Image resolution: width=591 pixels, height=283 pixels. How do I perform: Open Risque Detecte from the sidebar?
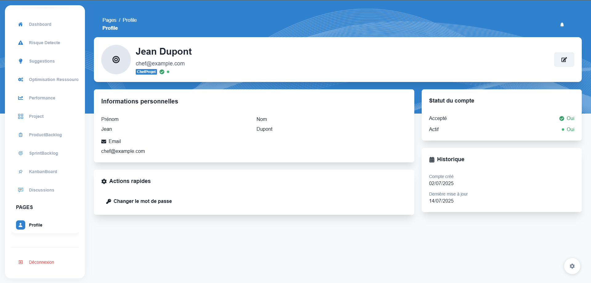(x=45, y=43)
